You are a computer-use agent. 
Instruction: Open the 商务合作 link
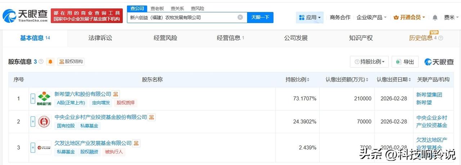340,17
